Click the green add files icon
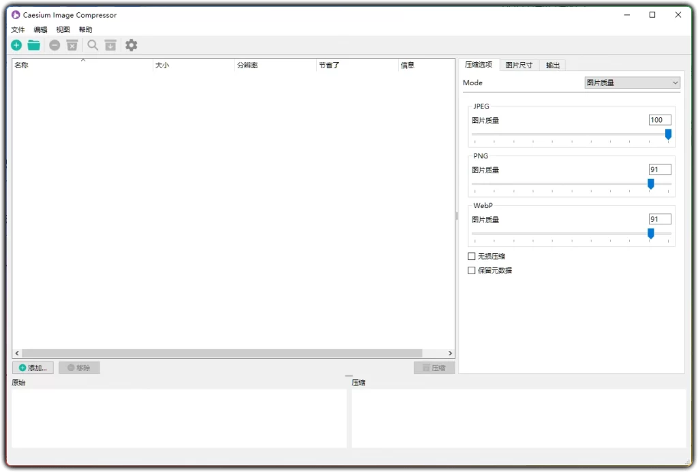698x472 pixels. 16,44
